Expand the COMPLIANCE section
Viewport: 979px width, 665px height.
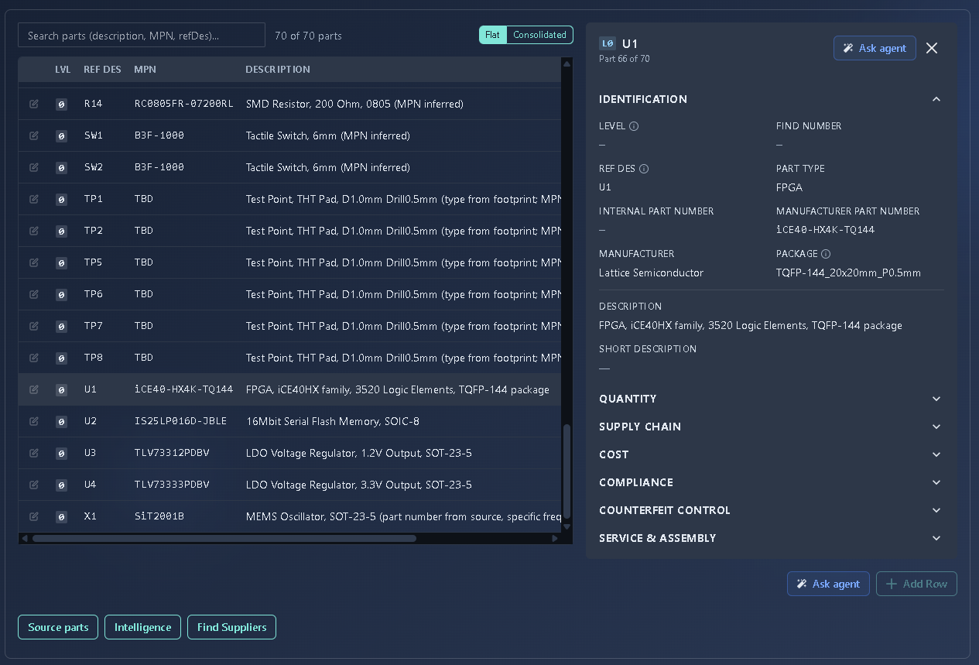[x=771, y=482]
